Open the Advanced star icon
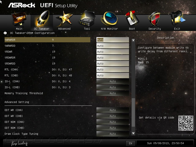The width and height of the screenshot is (196, 147). click(64, 19)
